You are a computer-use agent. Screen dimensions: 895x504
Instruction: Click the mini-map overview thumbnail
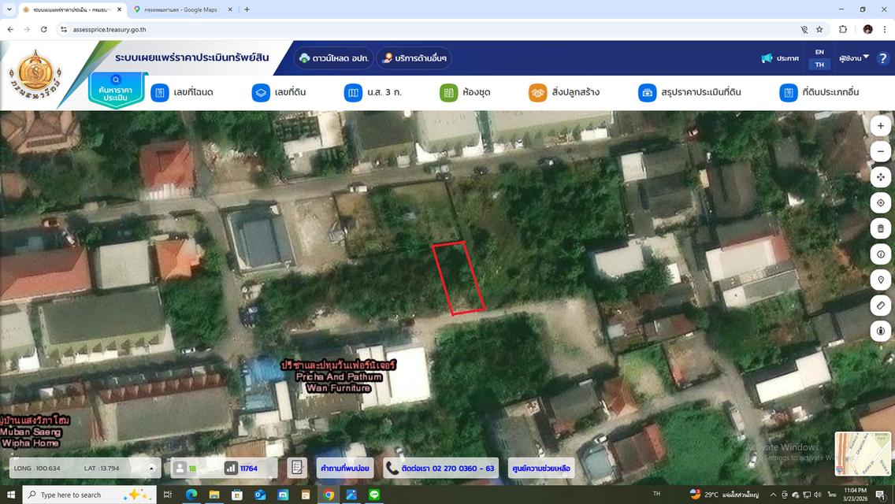click(x=862, y=454)
